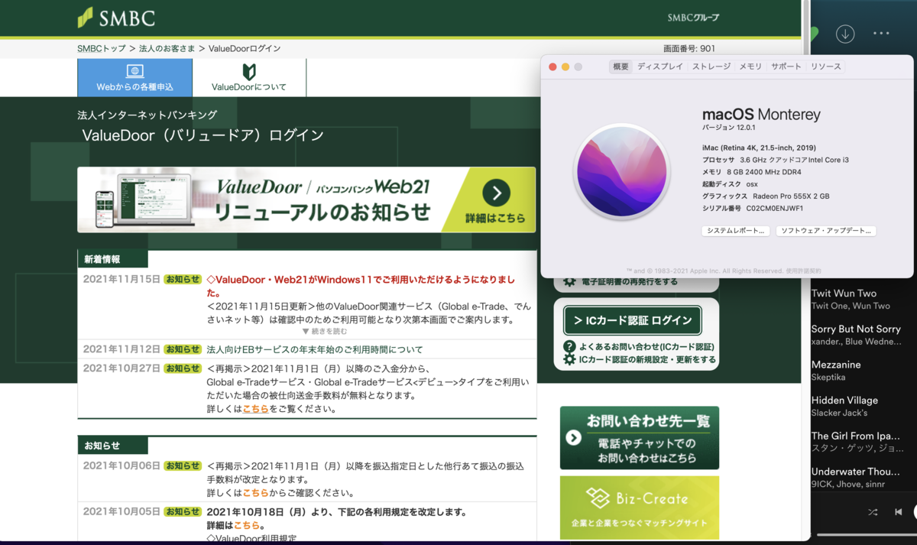Image resolution: width=917 pixels, height=545 pixels.
Task: Click the シリアル番号 C02CM0ENJWF1 text
Action: tap(753, 208)
